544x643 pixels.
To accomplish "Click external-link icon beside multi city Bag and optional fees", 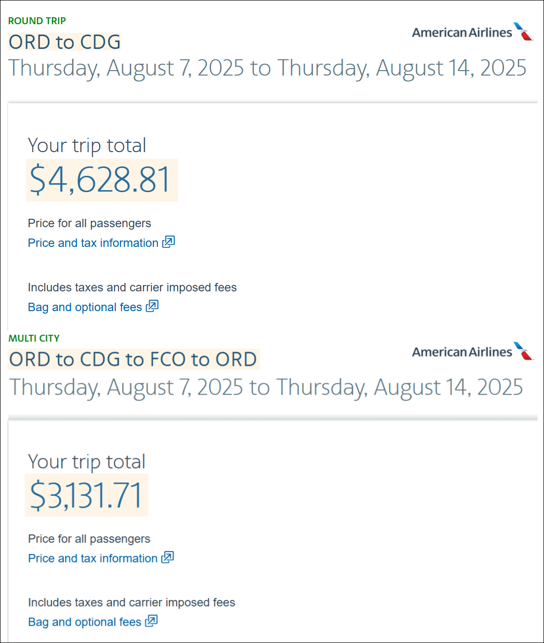I will click(x=152, y=621).
